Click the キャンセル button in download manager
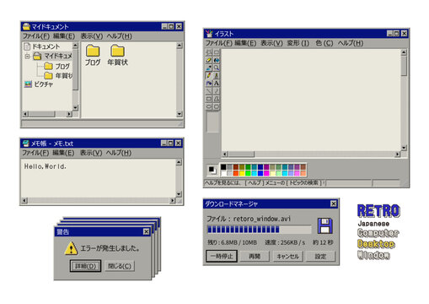Viewport: 429px width, 304px height. 288,257
